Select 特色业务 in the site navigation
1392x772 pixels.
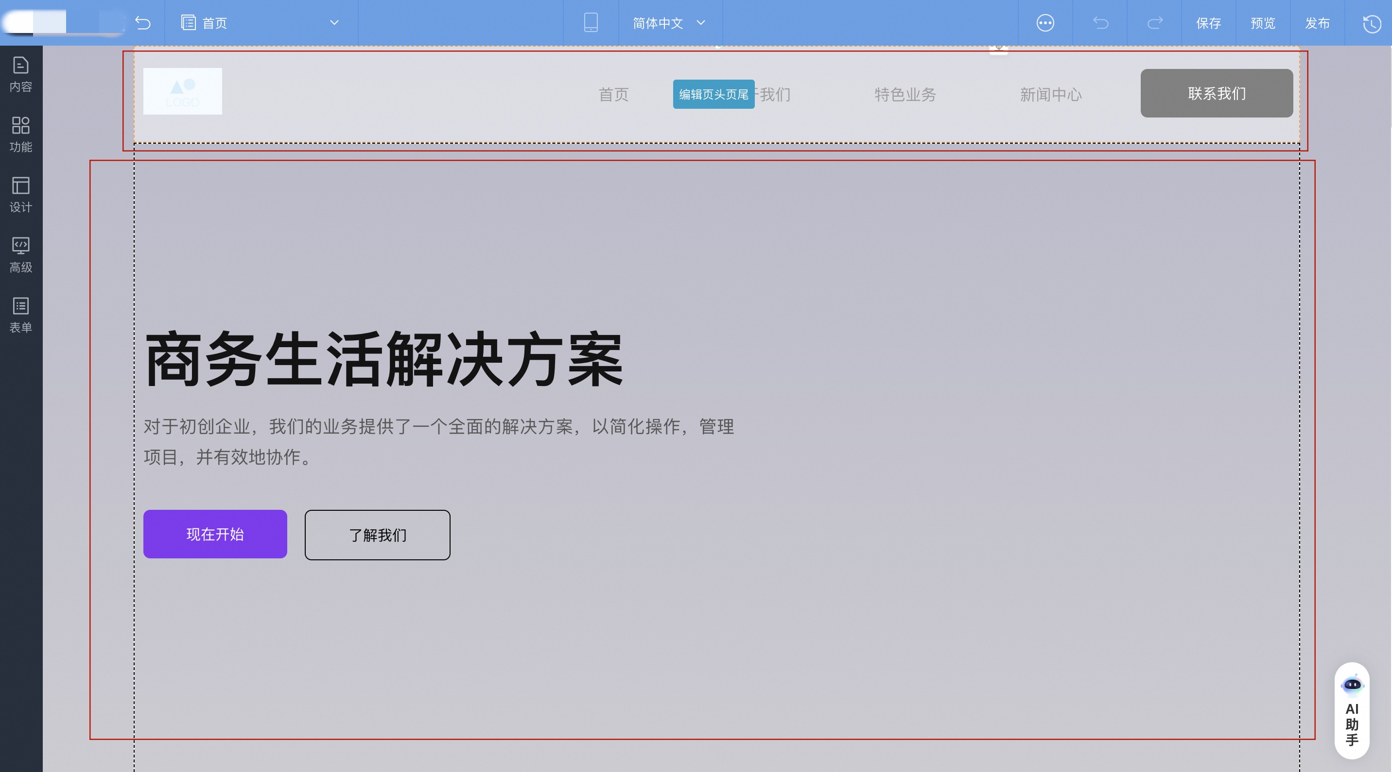(905, 95)
